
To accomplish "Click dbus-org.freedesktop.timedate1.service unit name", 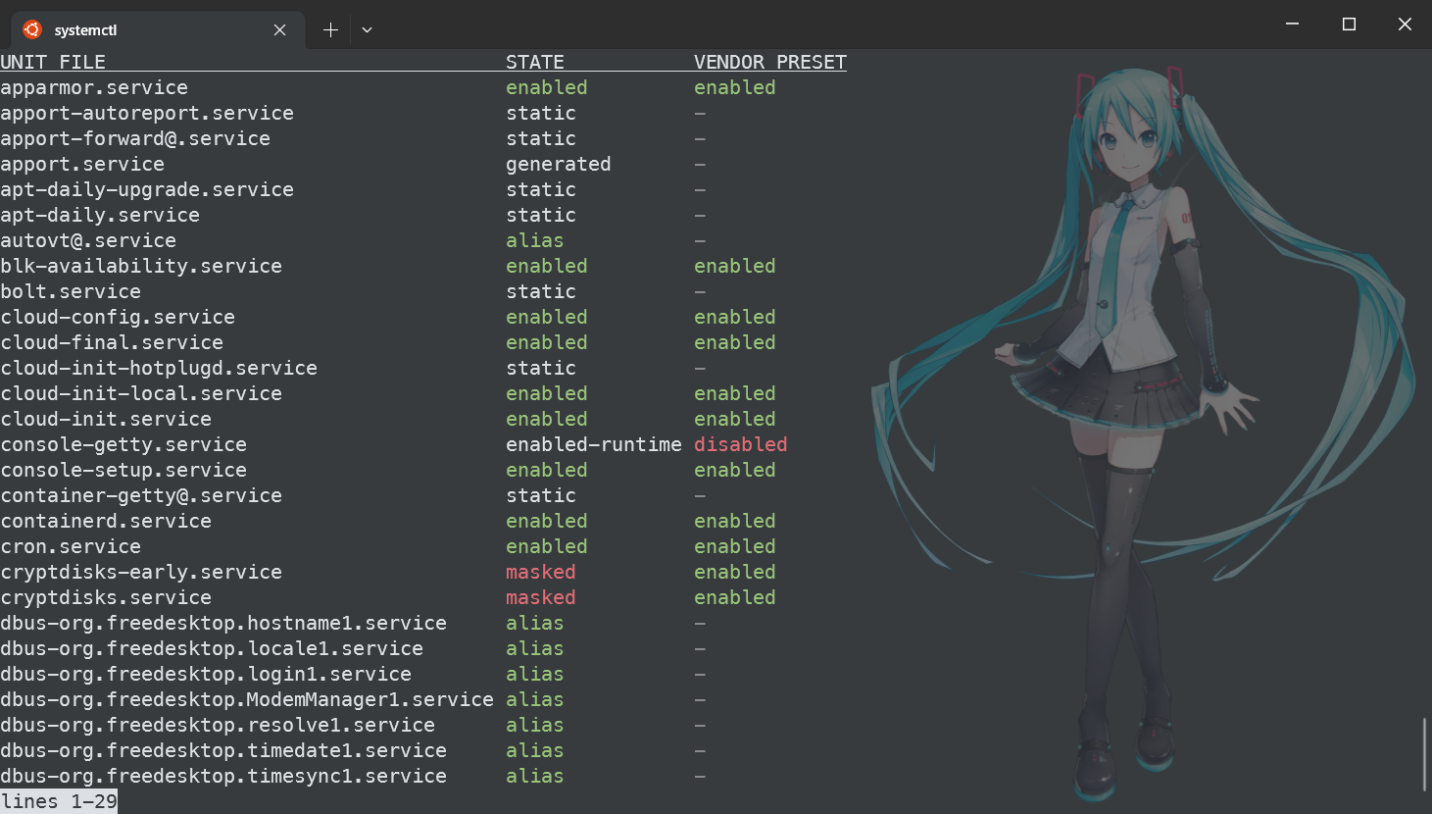I will (x=223, y=750).
